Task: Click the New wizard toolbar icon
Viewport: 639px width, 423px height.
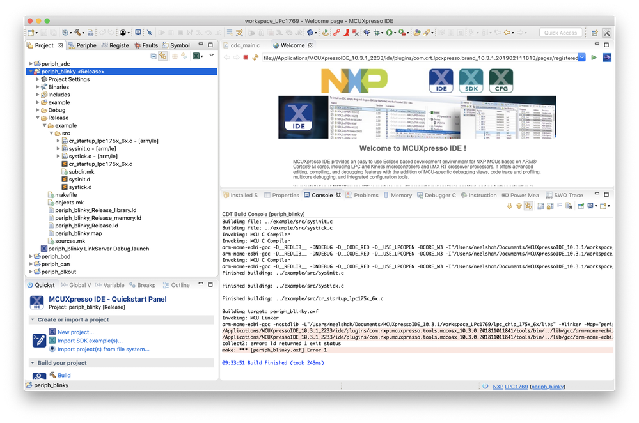Action: (31, 33)
